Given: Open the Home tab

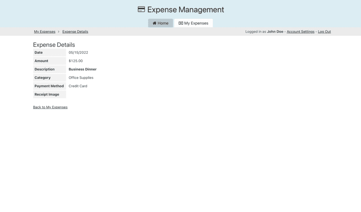Looking at the screenshot, I should coord(160,23).
